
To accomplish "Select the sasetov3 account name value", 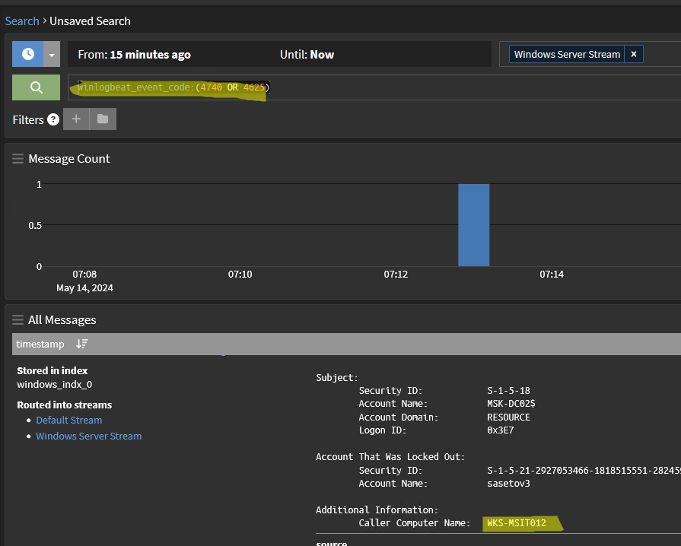I will [x=508, y=484].
